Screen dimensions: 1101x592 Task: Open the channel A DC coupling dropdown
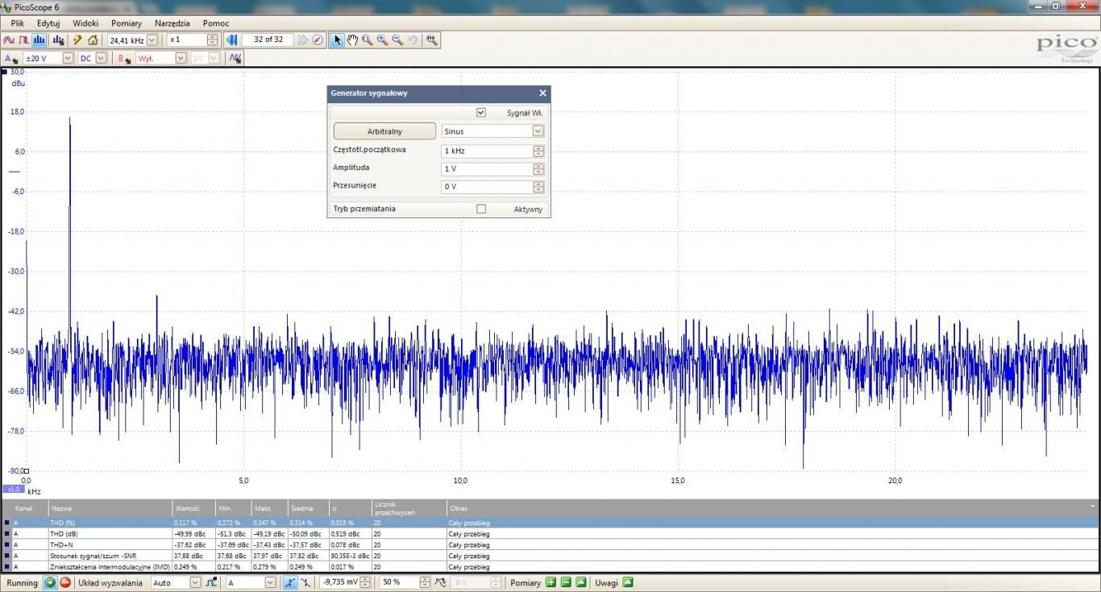[101, 58]
